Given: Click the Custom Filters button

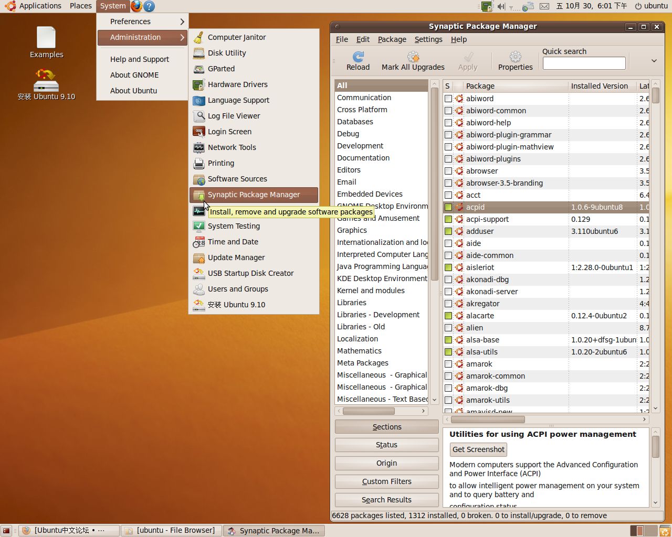Looking at the screenshot, I should pyautogui.click(x=387, y=481).
